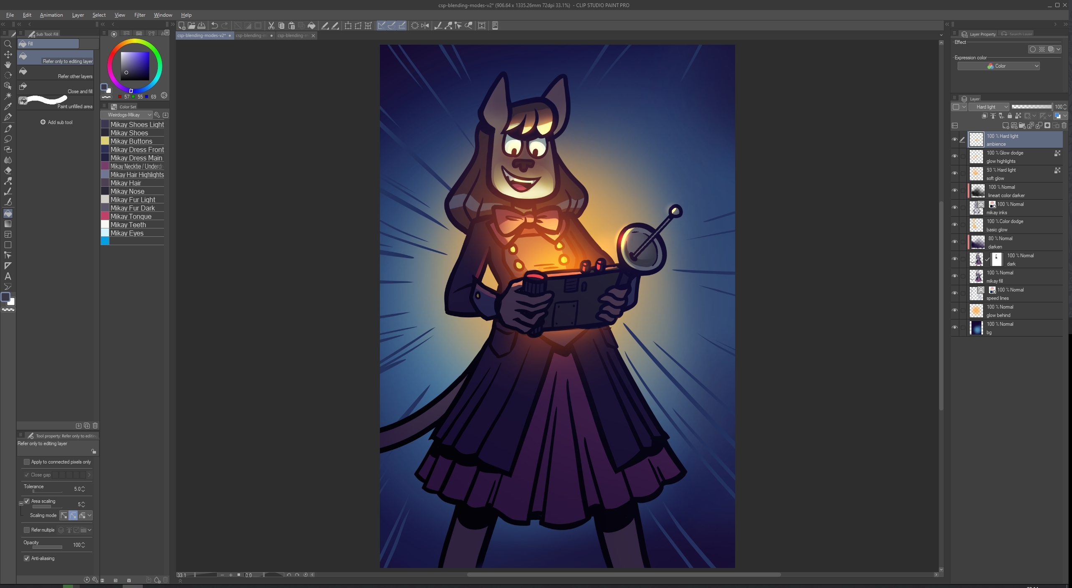
Task: Disable the Anti-aliasing checkbox
Action: [27, 558]
